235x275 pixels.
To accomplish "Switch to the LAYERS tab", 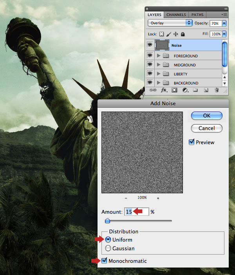I will pos(154,15).
